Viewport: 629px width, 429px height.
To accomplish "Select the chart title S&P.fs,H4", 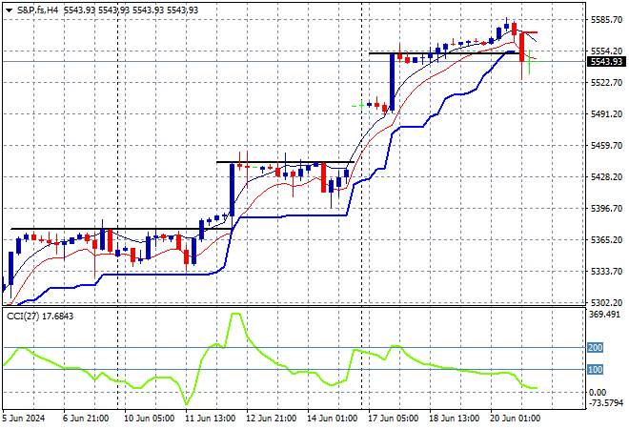I will [38, 10].
